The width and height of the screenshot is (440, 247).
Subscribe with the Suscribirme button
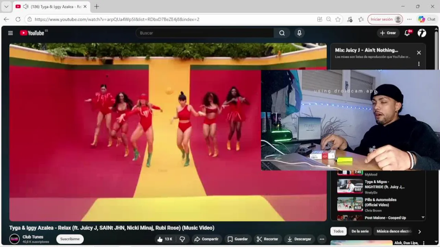coord(70,239)
